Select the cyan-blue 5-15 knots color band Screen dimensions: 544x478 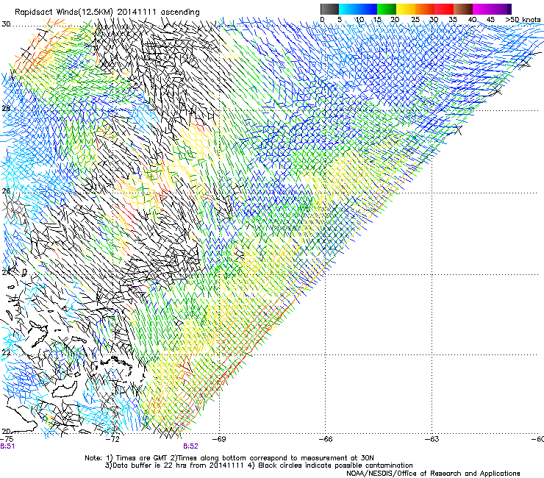coord(358,9)
